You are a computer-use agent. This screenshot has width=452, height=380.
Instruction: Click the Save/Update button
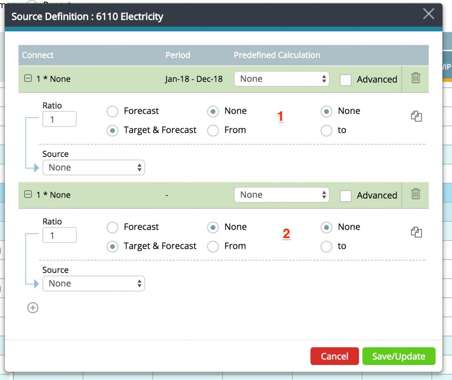click(x=399, y=356)
